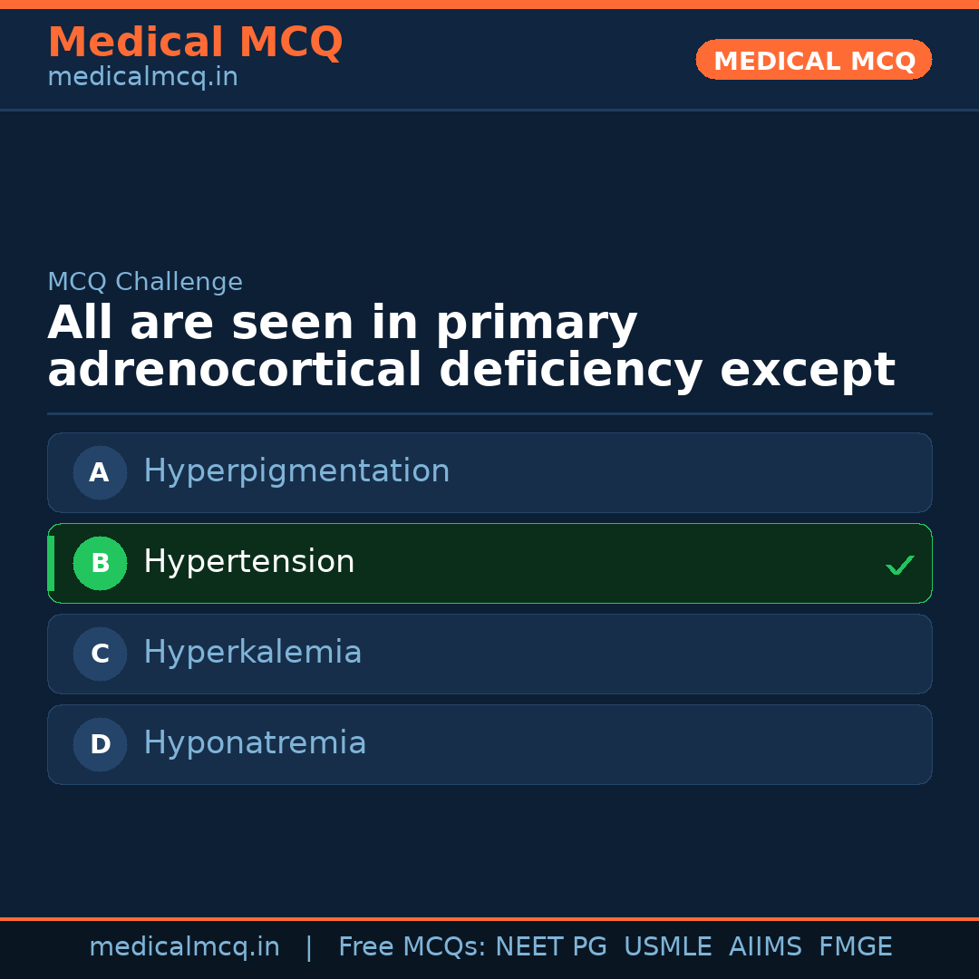Pick the Hypertension answer text
This screenshot has width=979, height=979.
click(248, 562)
